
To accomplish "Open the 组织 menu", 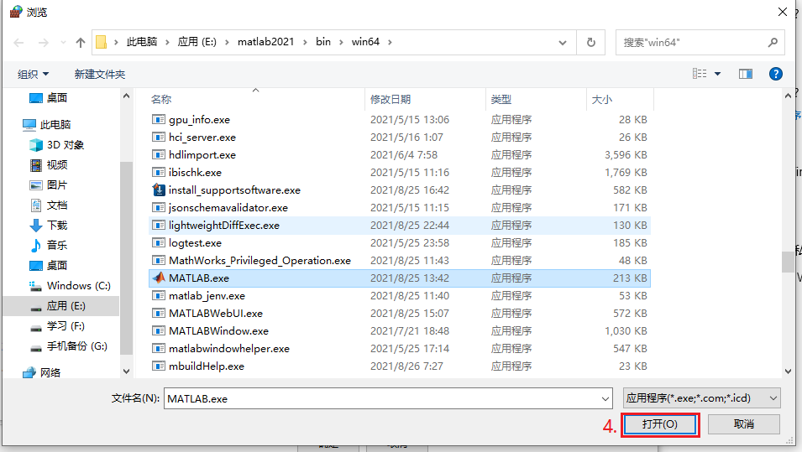I will 33,75.
